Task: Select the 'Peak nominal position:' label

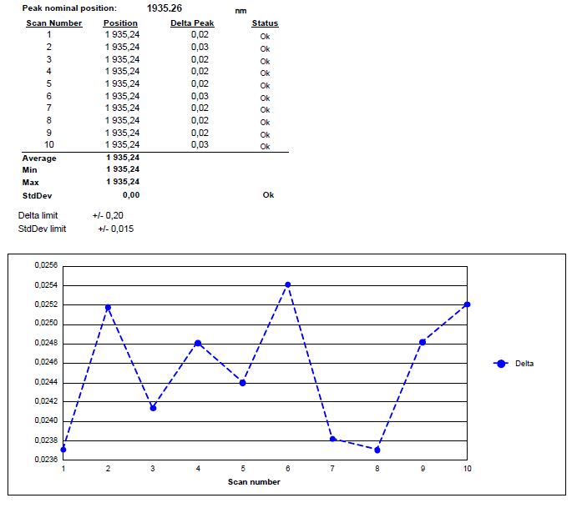Action: (69, 8)
